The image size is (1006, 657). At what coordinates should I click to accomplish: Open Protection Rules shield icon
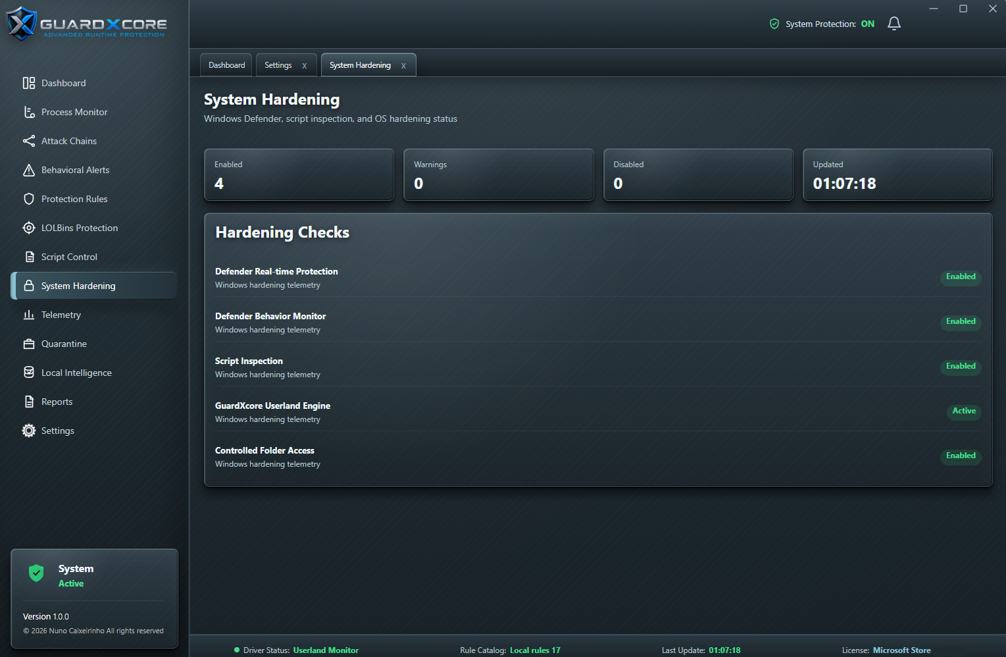coord(29,199)
